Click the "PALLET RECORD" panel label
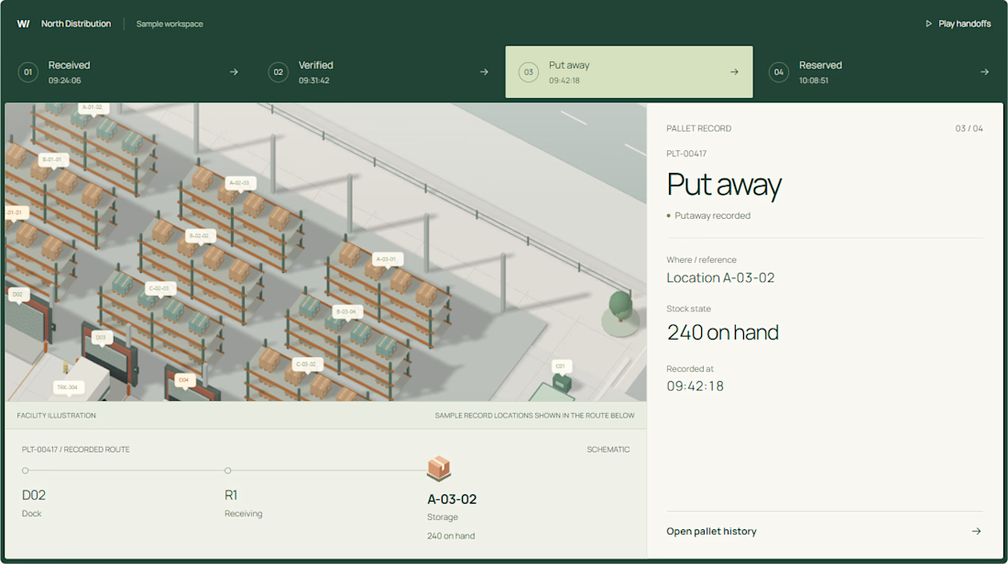 point(699,128)
